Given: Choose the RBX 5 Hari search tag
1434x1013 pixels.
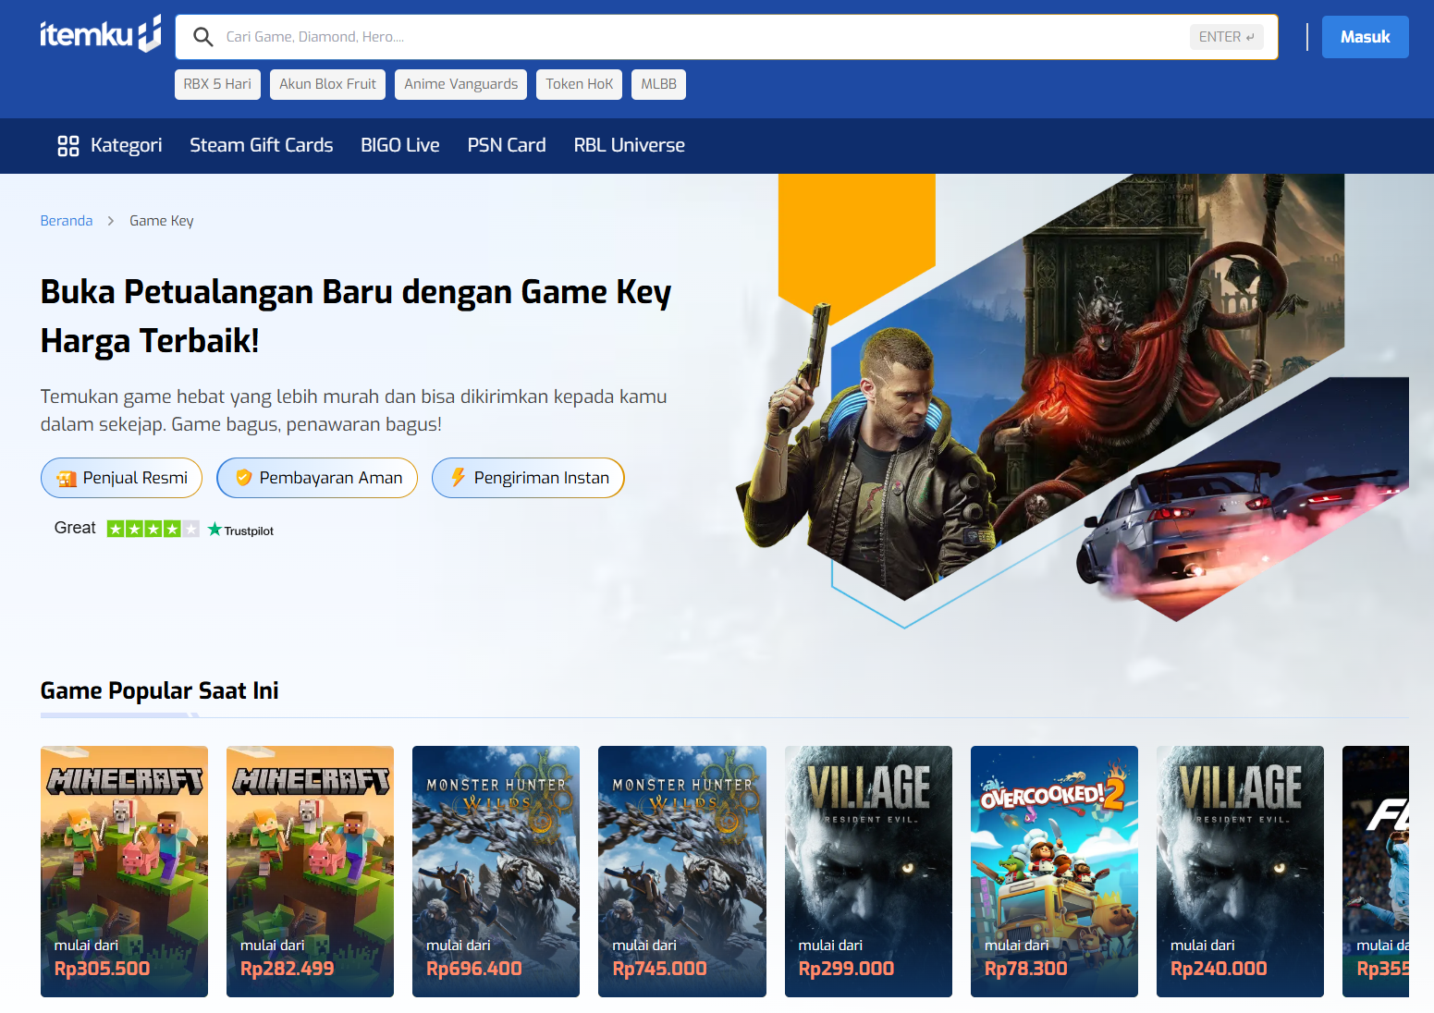Looking at the screenshot, I should (x=217, y=84).
